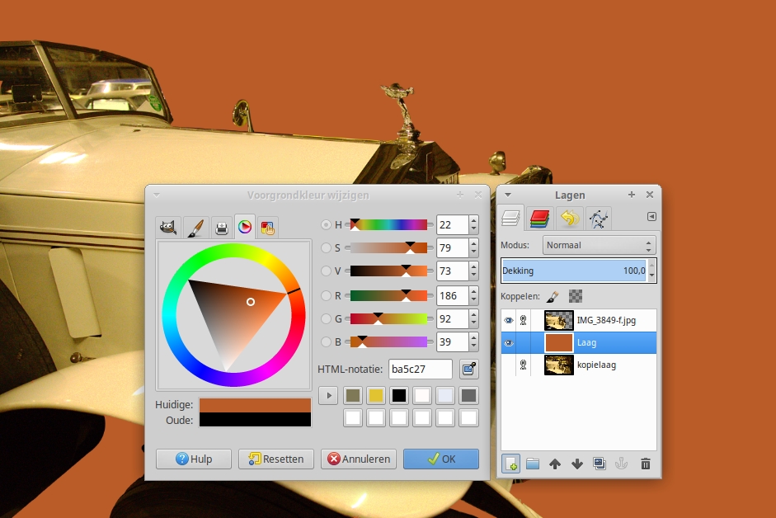Select the color wheel selector tab

pyautogui.click(x=244, y=227)
